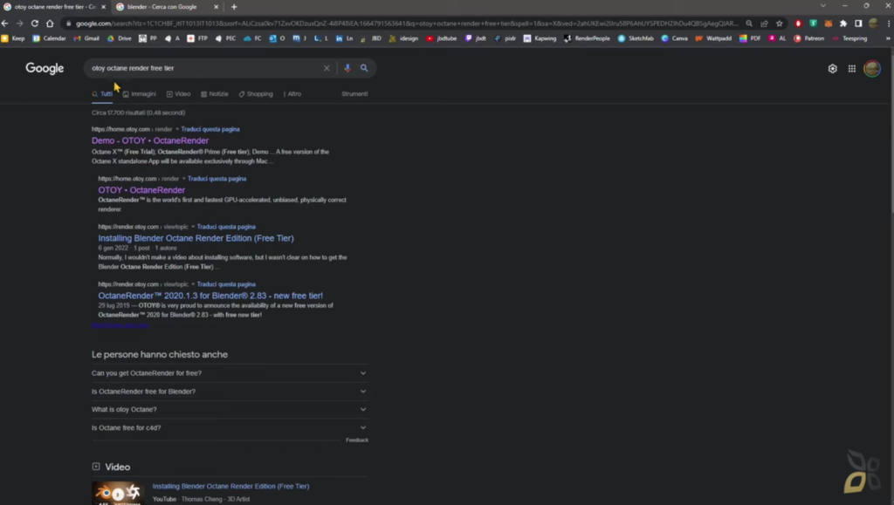Viewport: 894px width, 505px height.
Task: Open the Chrome three-dot menu
Action: coord(889,24)
